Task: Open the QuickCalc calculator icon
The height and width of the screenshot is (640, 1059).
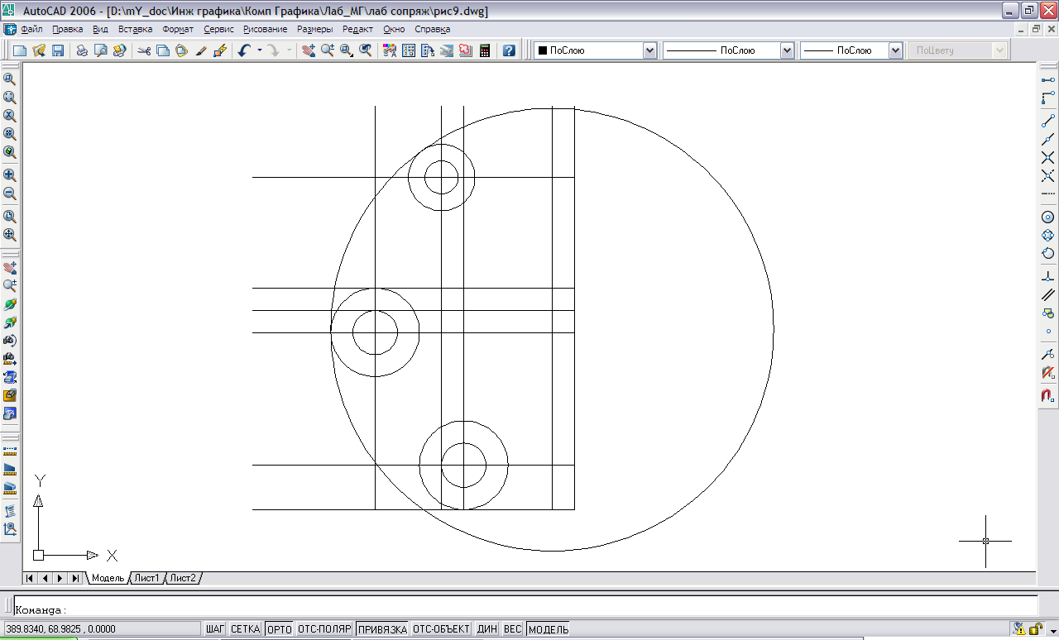Action: pos(485,50)
